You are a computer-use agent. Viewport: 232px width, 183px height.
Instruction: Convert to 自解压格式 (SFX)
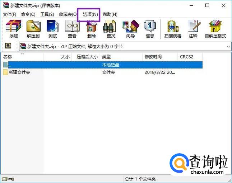215,29
